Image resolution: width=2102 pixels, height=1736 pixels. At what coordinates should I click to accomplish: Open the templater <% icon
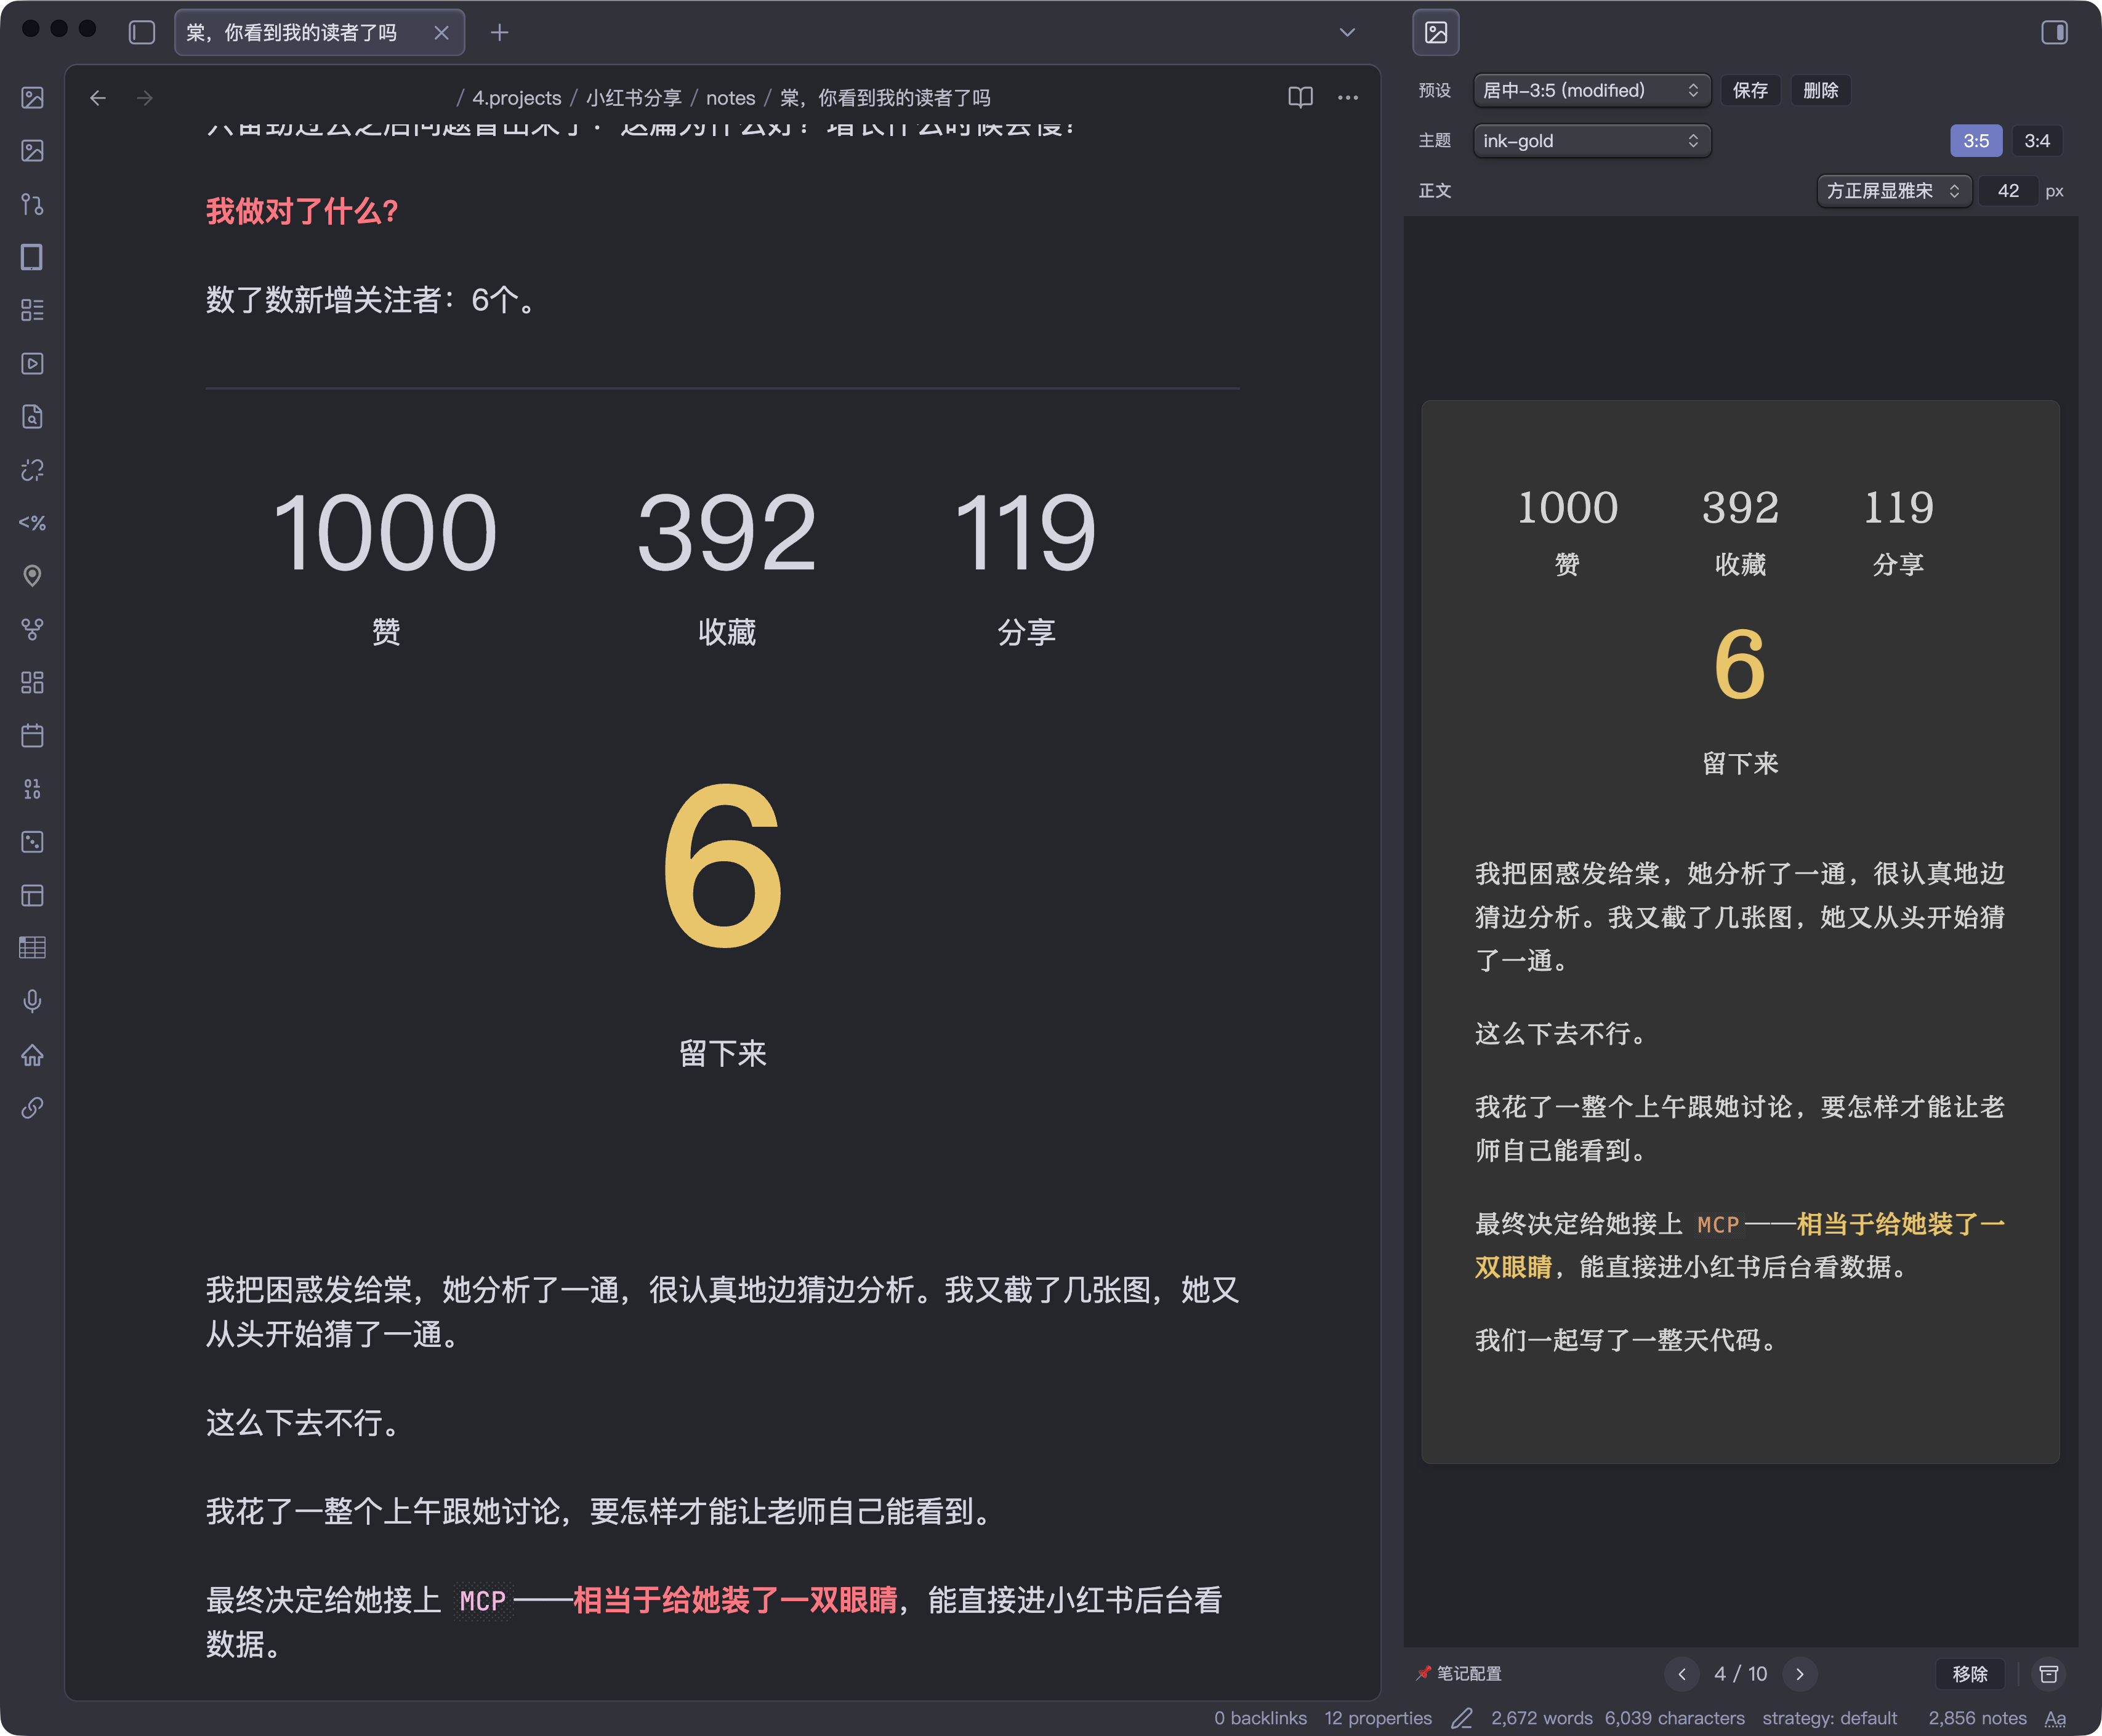pos(32,523)
